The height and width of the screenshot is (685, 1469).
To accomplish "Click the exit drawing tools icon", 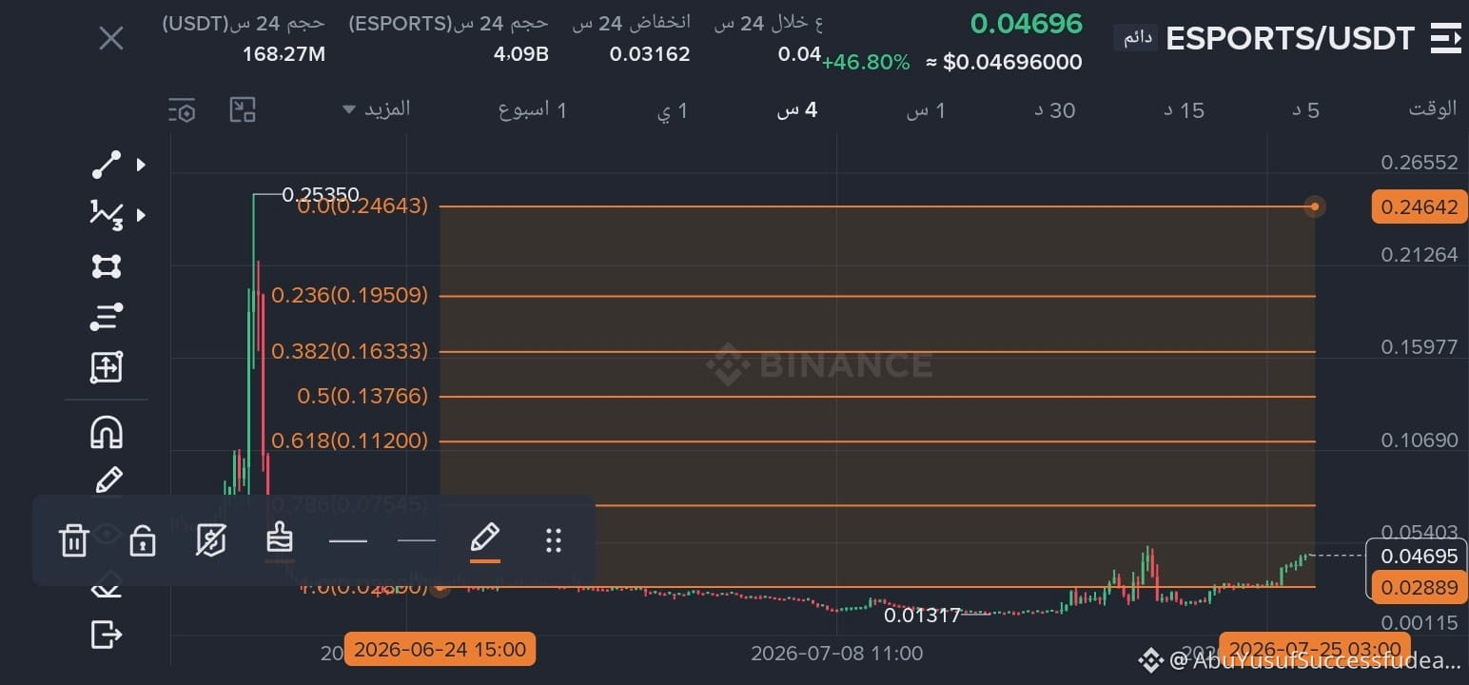I will pyautogui.click(x=106, y=634).
